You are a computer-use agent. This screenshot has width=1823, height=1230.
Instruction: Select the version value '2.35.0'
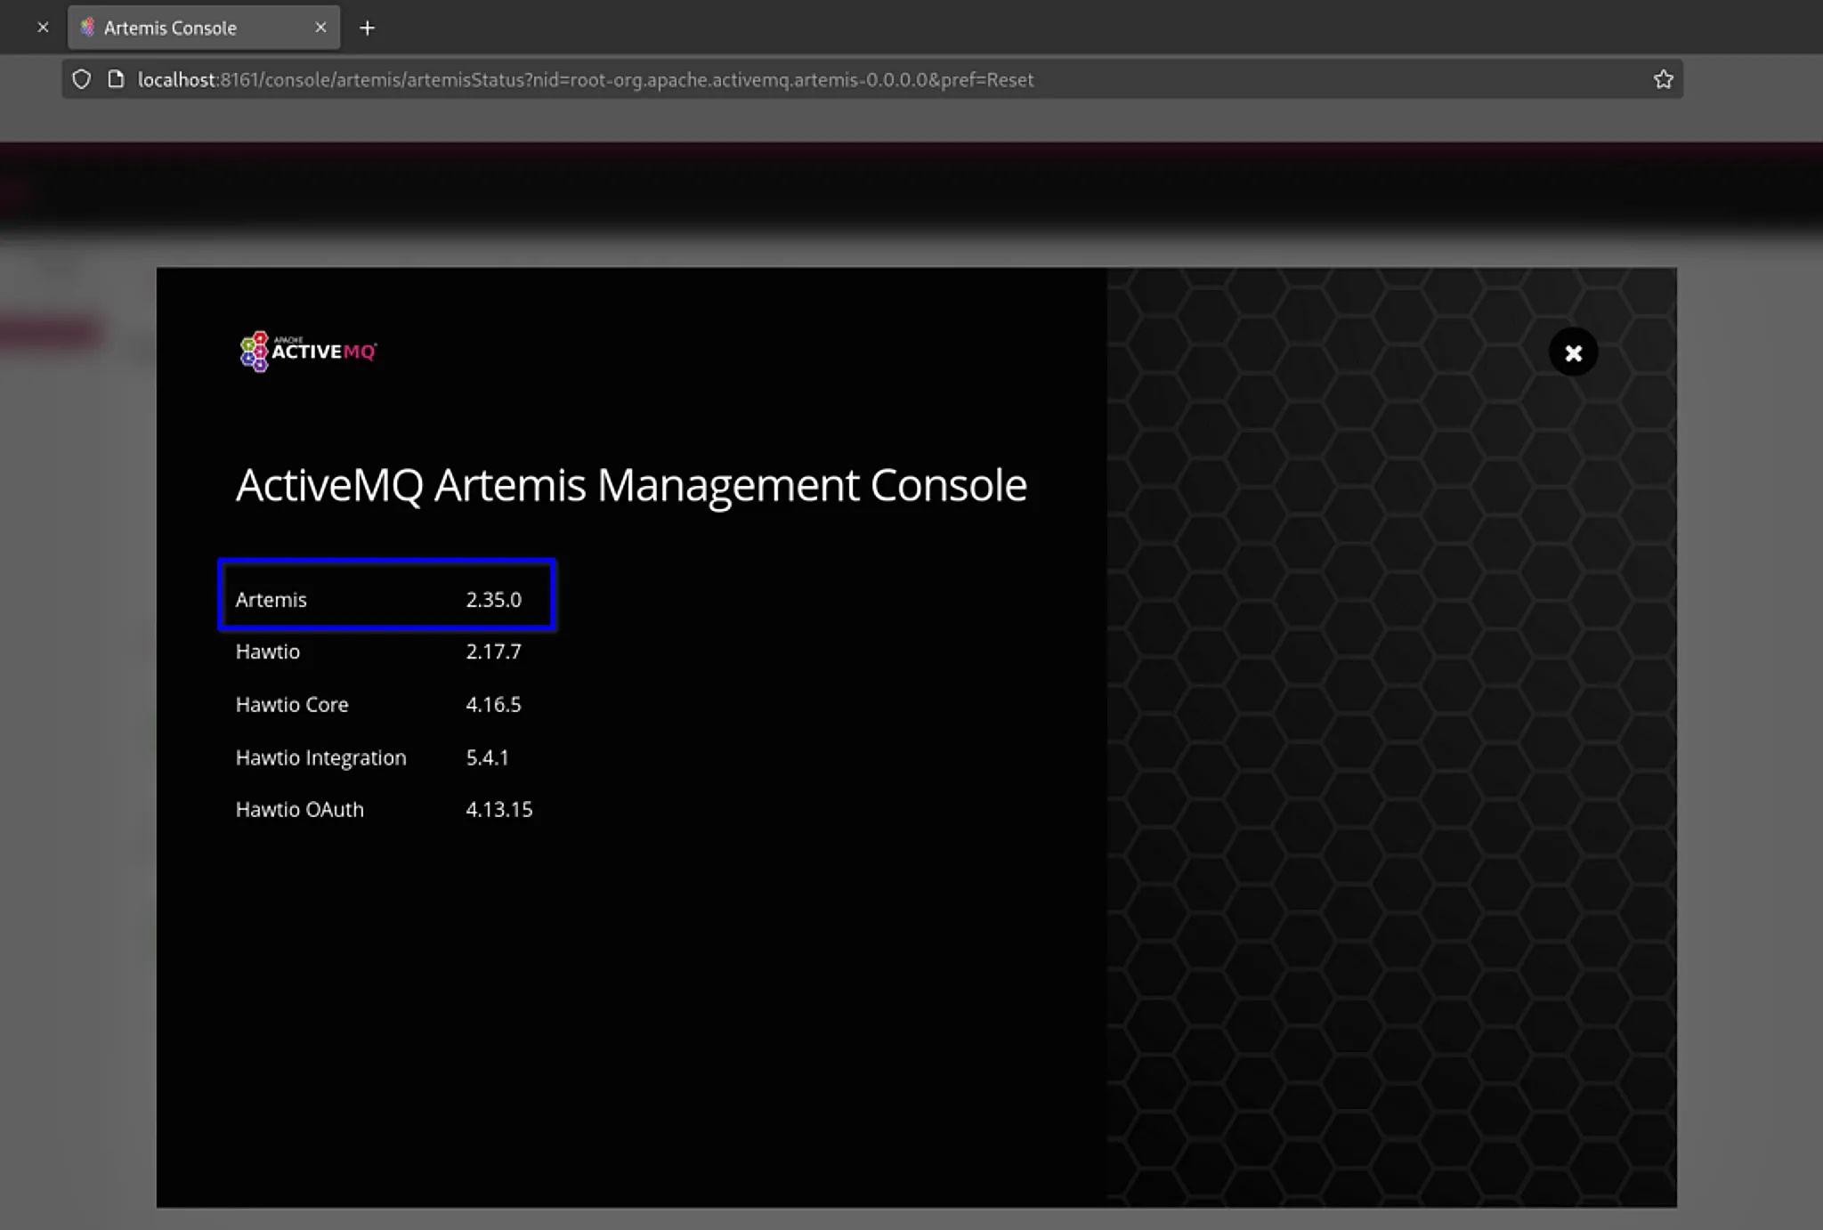point(494,600)
